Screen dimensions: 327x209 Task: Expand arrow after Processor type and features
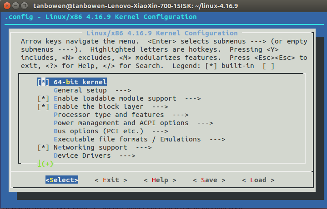[x=181, y=115]
